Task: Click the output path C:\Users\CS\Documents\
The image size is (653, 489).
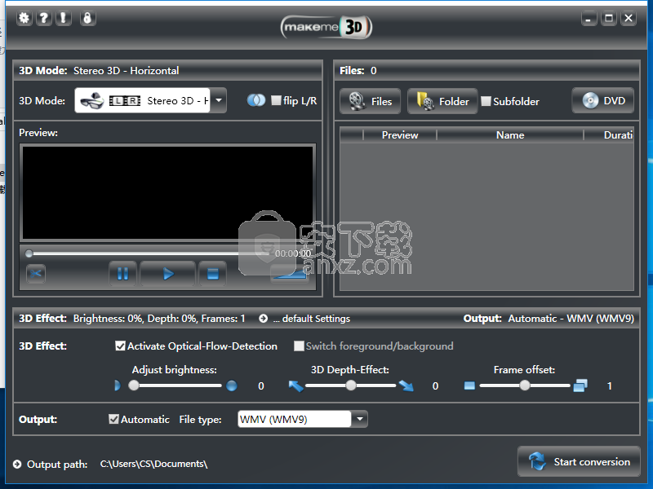Action: click(x=153, y=464)
